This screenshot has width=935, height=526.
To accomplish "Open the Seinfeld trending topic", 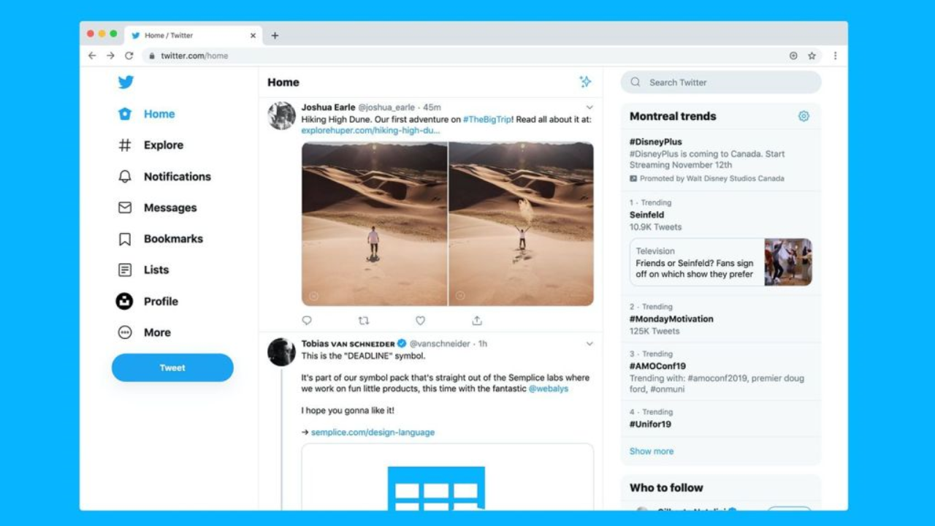I will tap(647, 215).
